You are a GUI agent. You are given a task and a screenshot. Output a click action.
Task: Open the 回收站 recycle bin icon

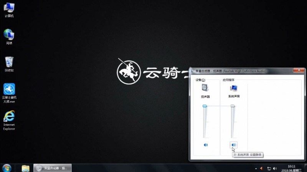[9, 64]
